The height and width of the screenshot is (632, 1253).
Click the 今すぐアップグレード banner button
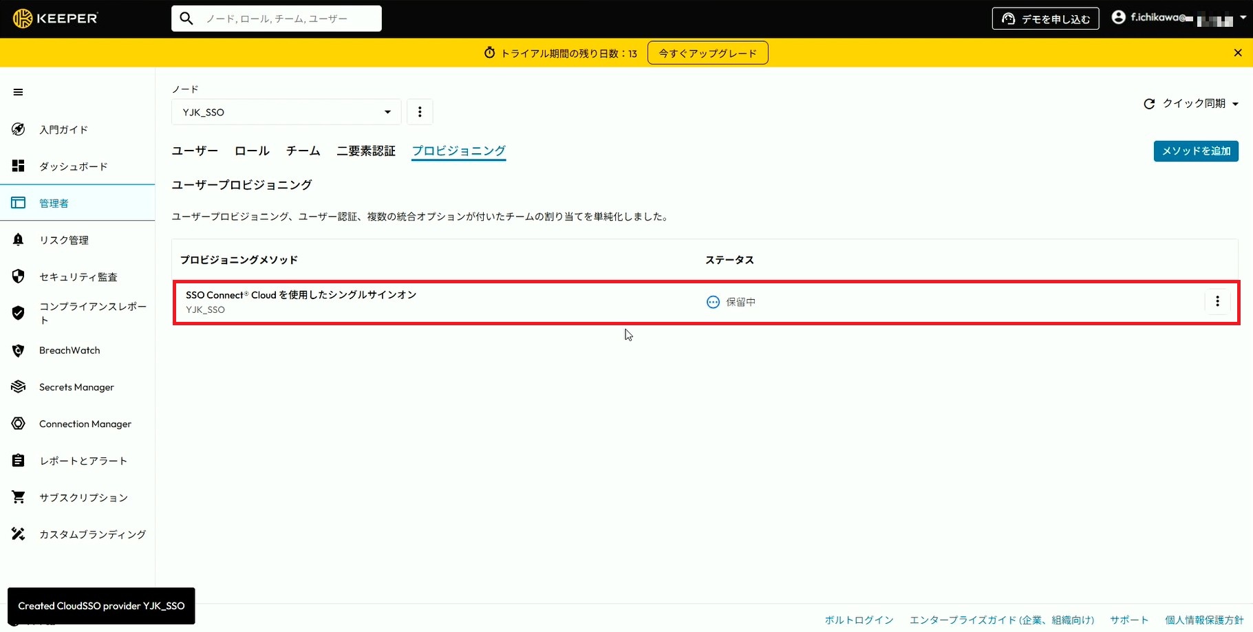[707, 52]
